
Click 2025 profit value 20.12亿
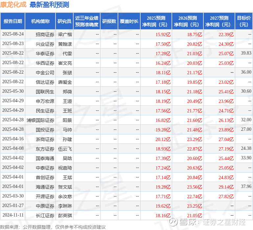163,139
